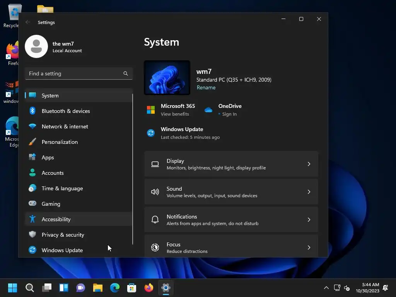Viewport: 396px width, 297px height.
Task: Click the Sound speaker icon
Action: pyautogui.click(x=155, y=192)
